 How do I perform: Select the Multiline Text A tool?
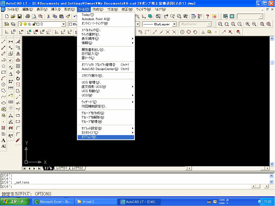point(3,140)
